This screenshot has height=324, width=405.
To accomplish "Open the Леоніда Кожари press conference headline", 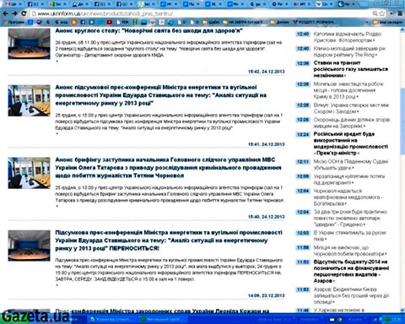I will tap(162, 311).
